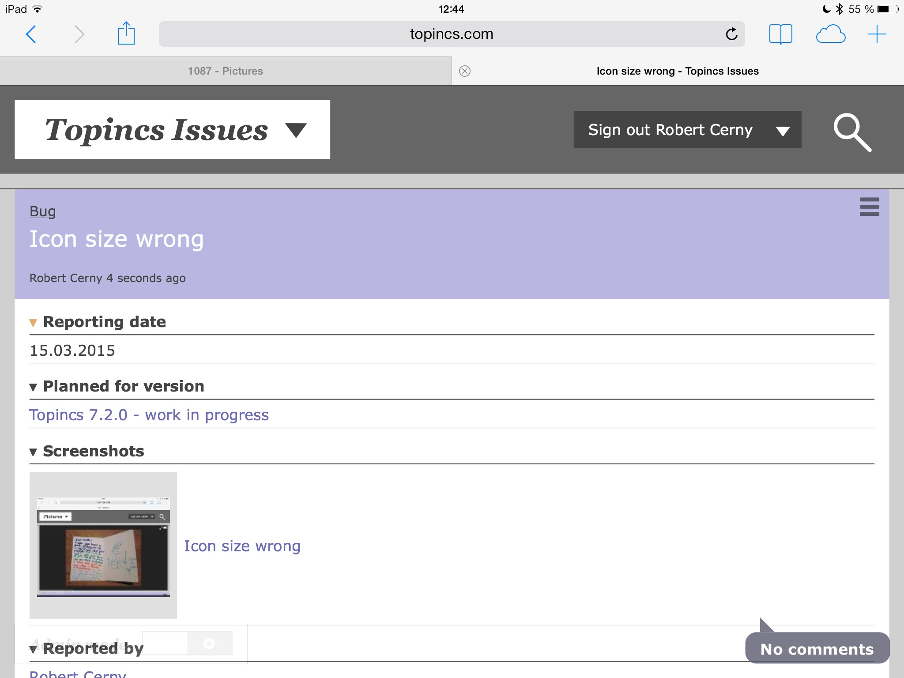The image size is (904, 678).
Task: Collapse the Reporting date section
Action: coord(33,323)
